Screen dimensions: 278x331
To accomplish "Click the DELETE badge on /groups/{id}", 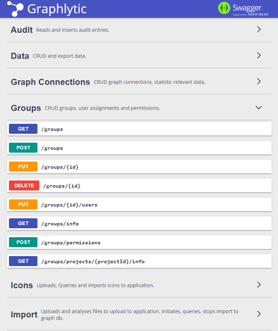I will [24, 185].
